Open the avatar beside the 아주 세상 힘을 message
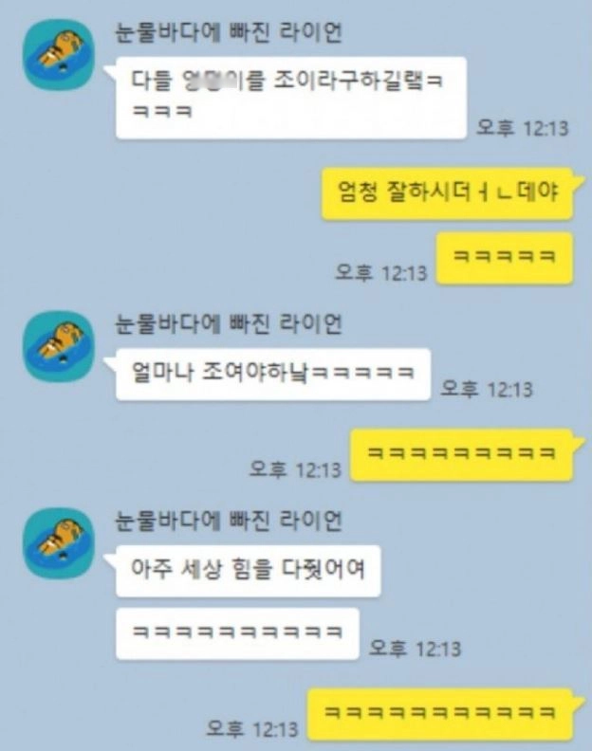This screenshot has height=751, width=592. (x=59, y=543)
